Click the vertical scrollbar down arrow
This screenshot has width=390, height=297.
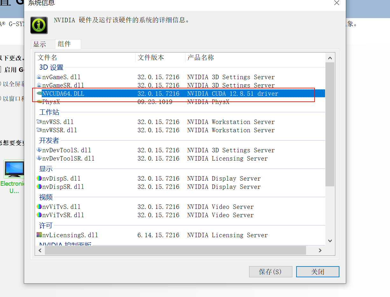coord(330,241)
